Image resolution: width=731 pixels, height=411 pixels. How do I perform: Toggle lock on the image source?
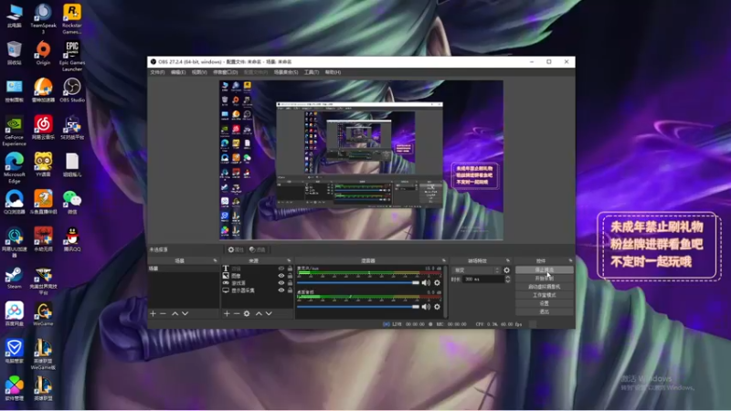[290, 276]
